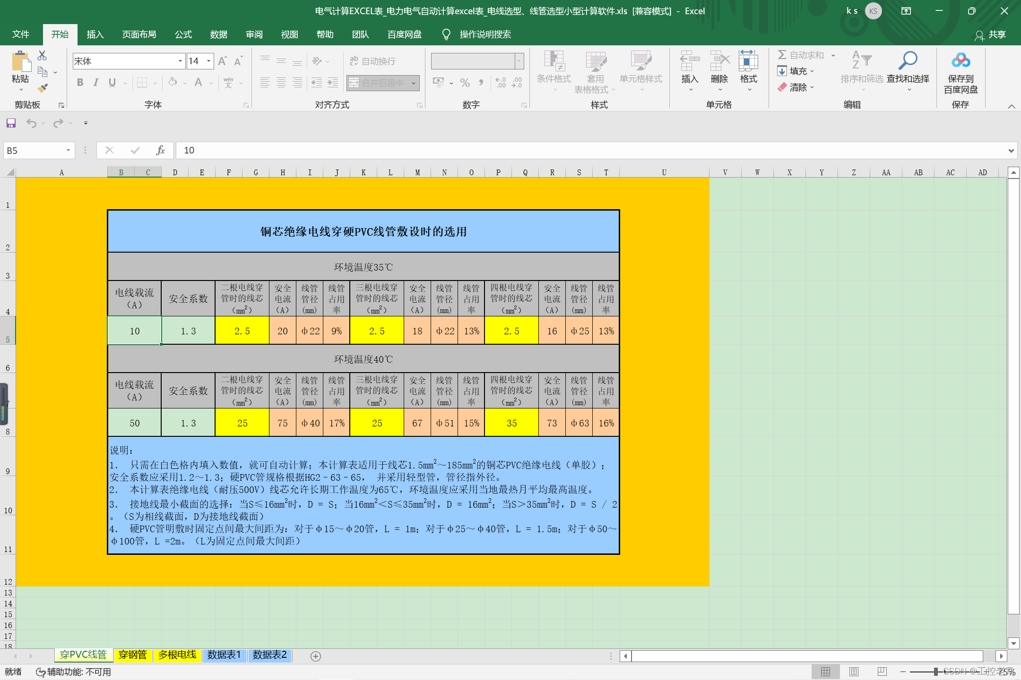Expand the 清除 clear dropdown

[812, 87]
